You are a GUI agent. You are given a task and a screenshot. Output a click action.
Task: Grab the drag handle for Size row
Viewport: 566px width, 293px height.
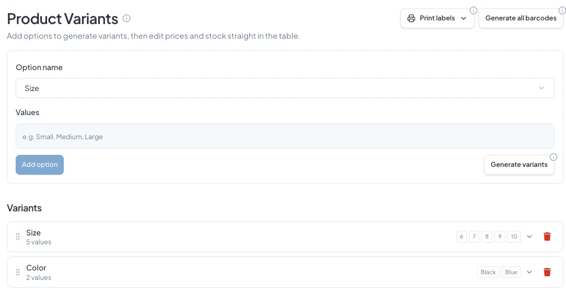[x=18, y=236]
